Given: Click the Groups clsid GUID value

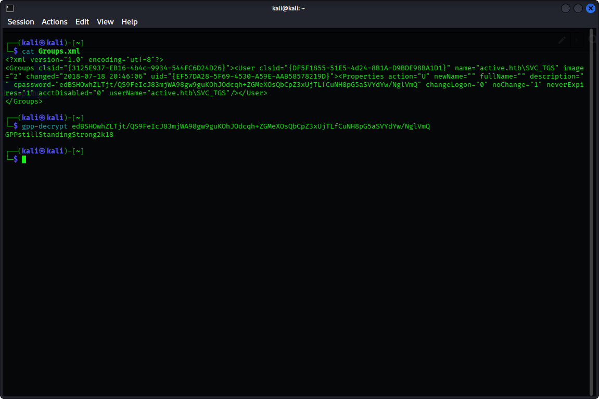Looking at the screenshot, I should click(x=147, y=68).
